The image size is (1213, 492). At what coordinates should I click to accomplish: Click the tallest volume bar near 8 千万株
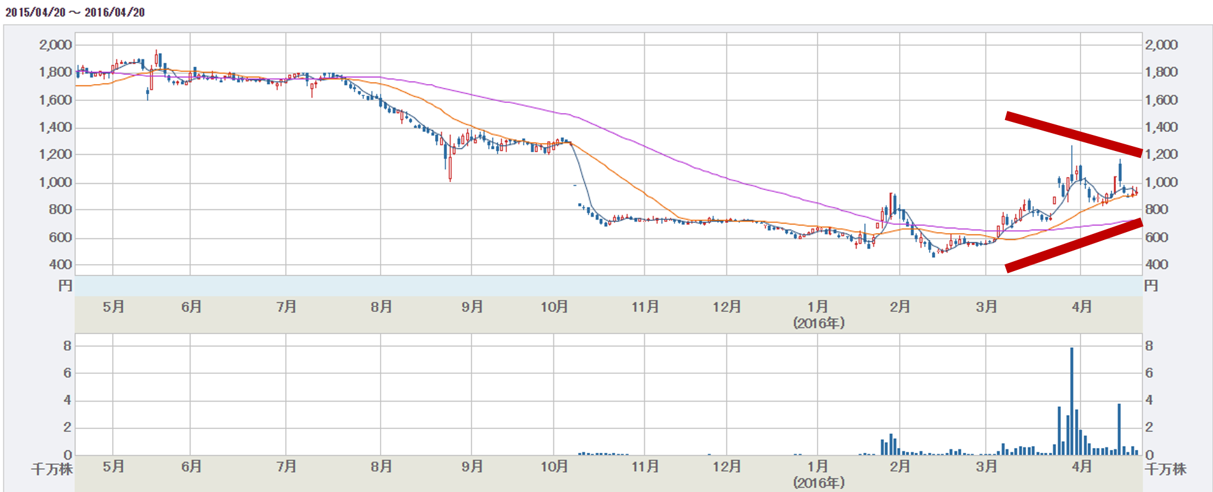(1072, 402)
